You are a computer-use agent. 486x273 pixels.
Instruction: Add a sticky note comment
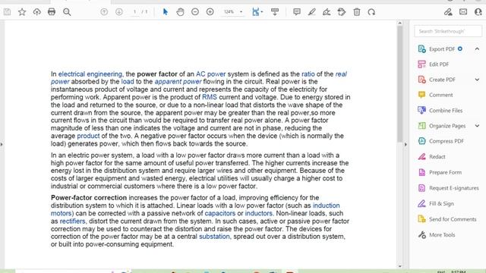[297, 12]
